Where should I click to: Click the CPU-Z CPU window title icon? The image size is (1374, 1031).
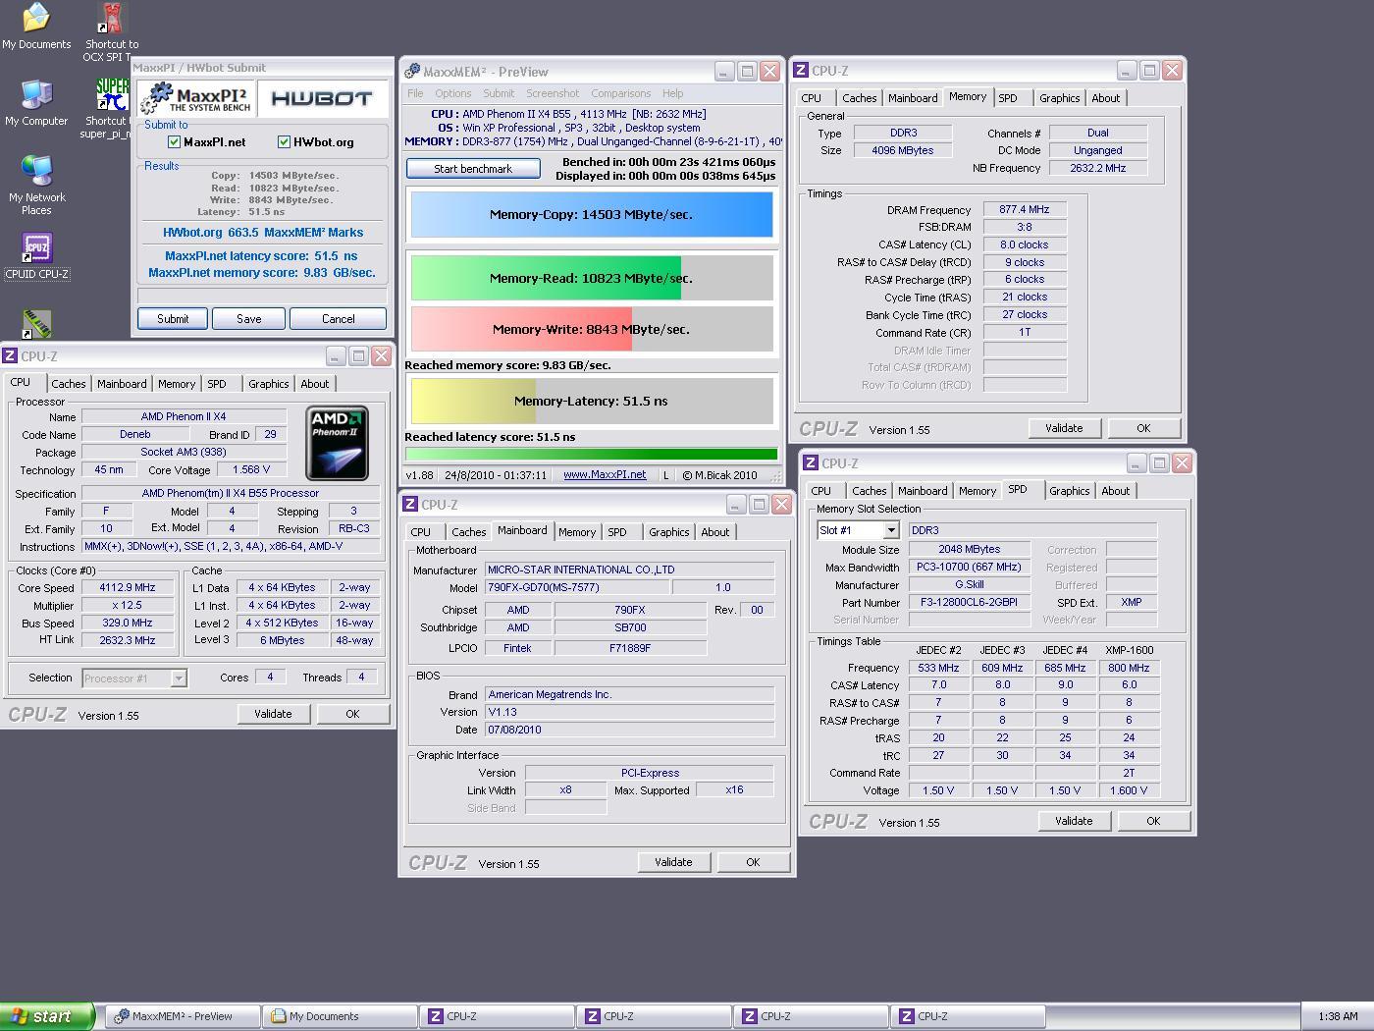pos(10,355)
